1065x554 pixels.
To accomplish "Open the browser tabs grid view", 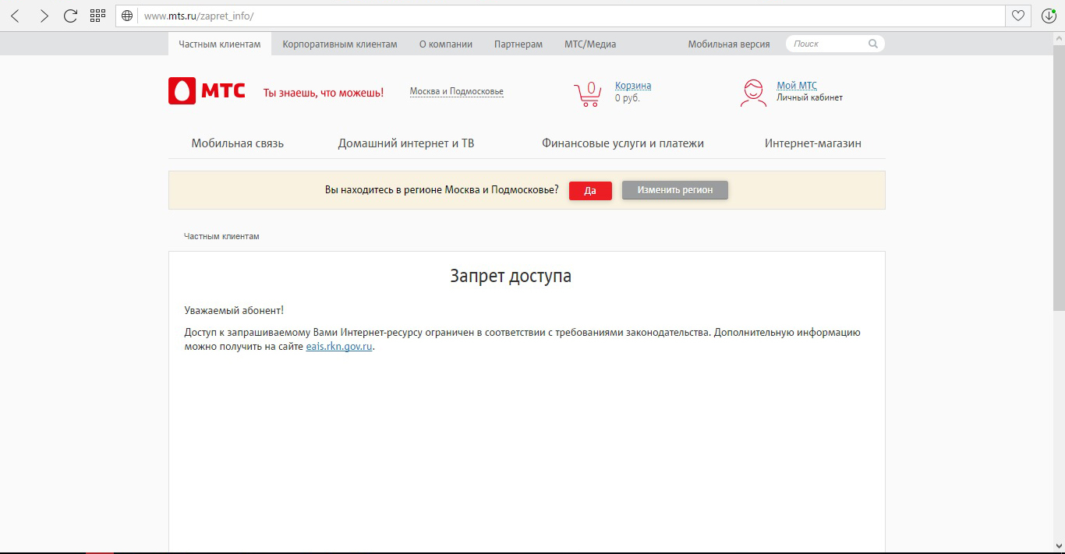I will pos(97,16).
